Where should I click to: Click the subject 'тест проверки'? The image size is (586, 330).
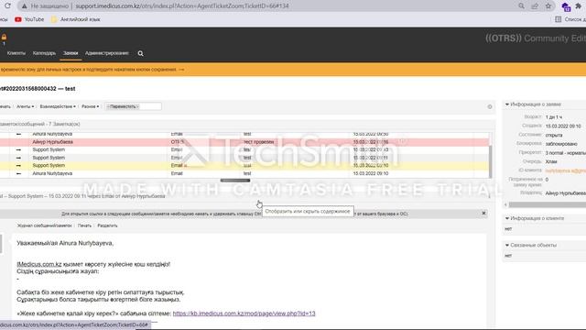[x=258, y=142]
